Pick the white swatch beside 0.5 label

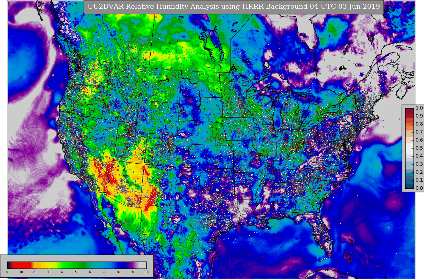click(x=409, y=148)
